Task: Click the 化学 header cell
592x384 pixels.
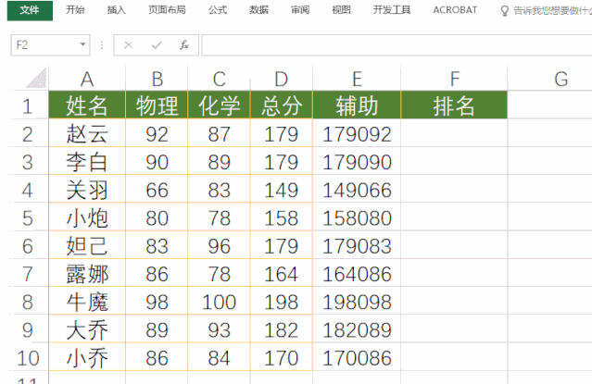Action: click(219, 105)
